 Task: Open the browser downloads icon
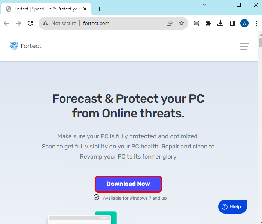pos(220,23)
